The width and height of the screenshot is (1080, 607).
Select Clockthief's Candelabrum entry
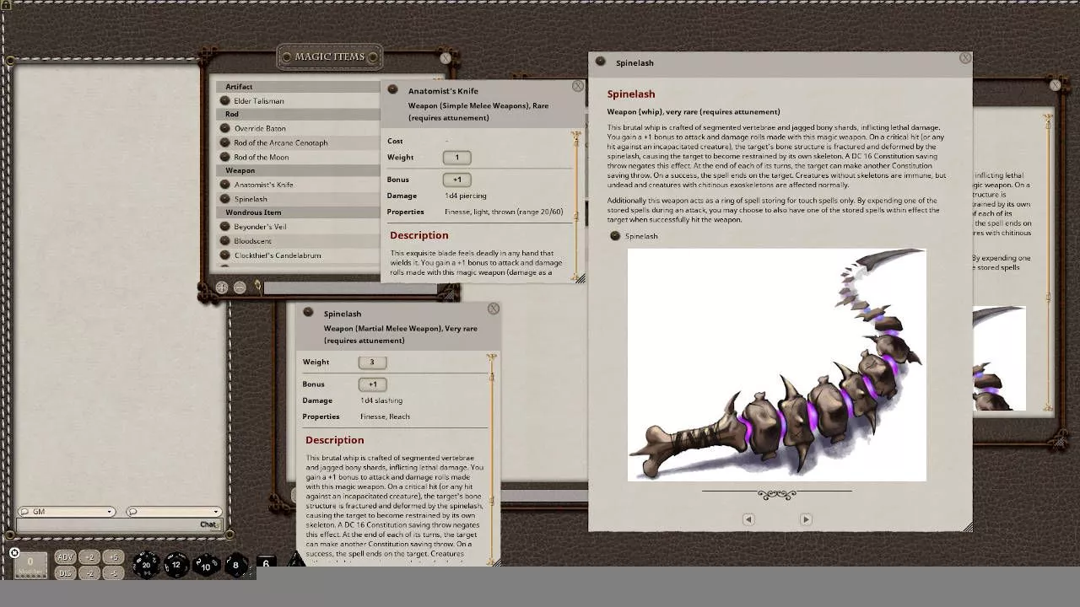[x=278, y=255]
